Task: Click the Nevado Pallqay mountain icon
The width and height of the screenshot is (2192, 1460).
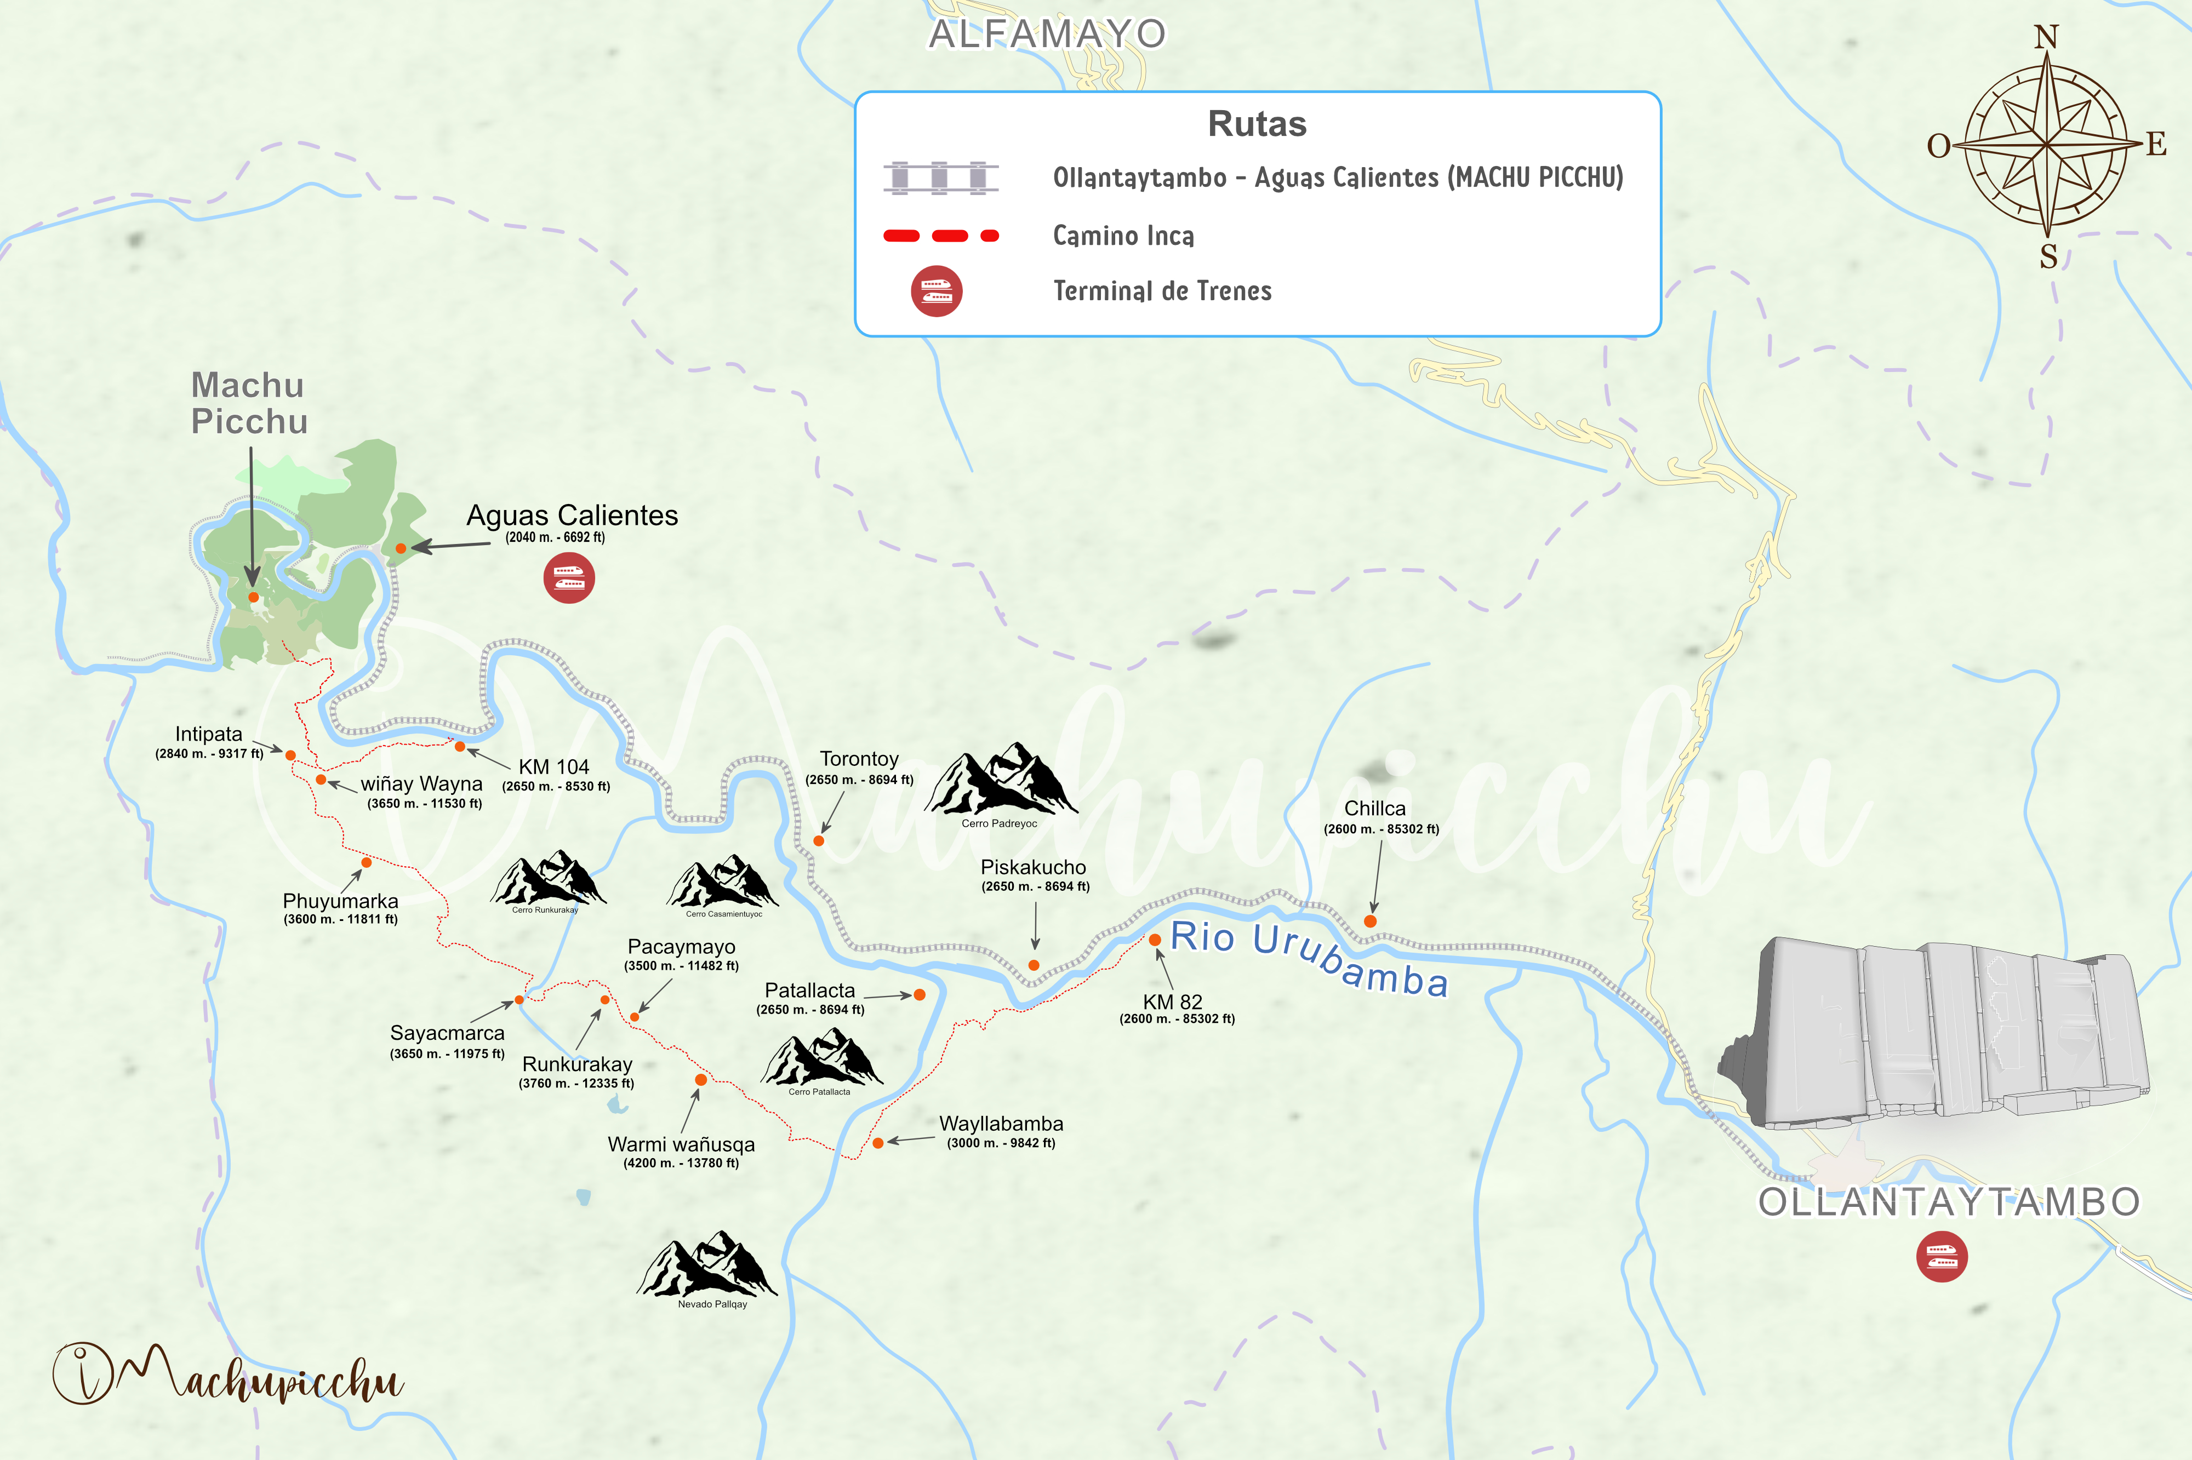Action: 707,1263
